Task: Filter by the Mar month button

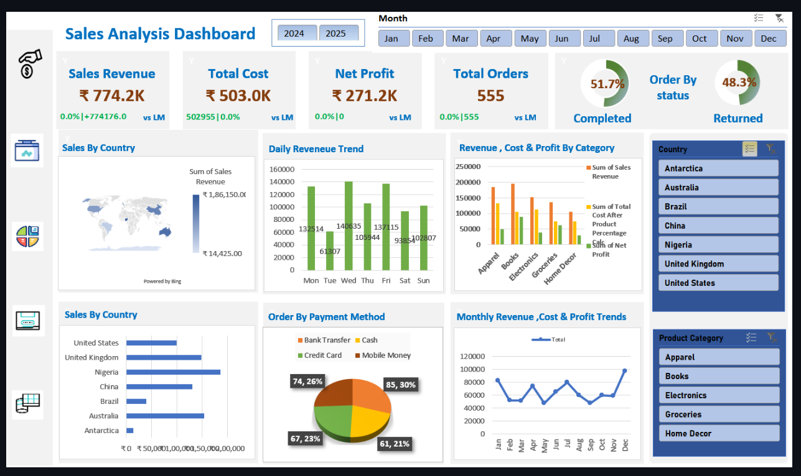Action: tap(461, 39)
